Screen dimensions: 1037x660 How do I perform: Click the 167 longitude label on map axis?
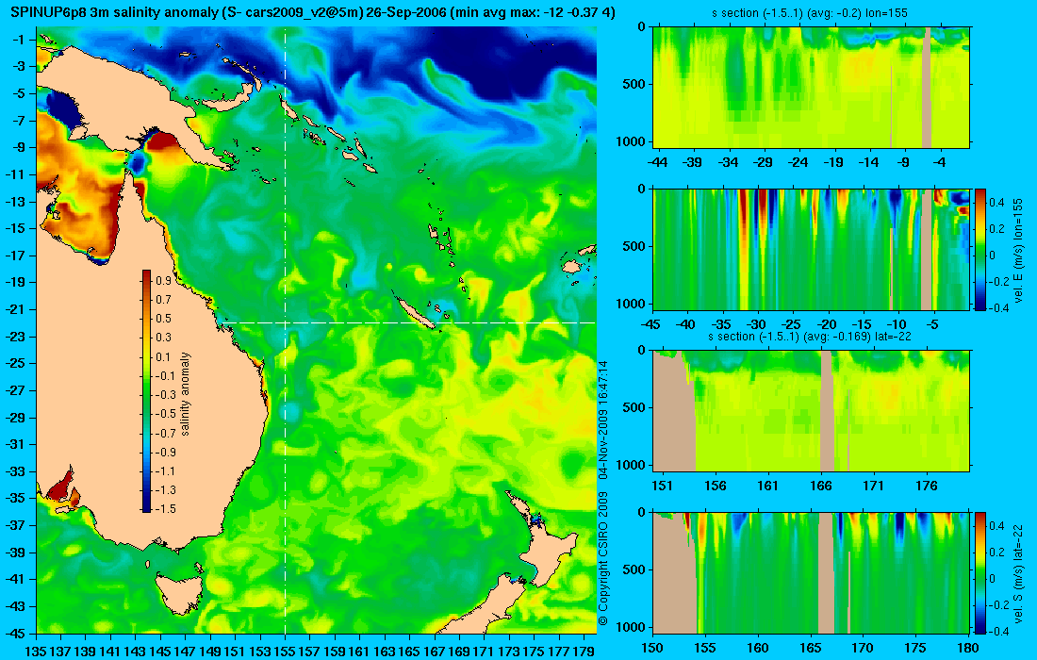coord(434,652)
